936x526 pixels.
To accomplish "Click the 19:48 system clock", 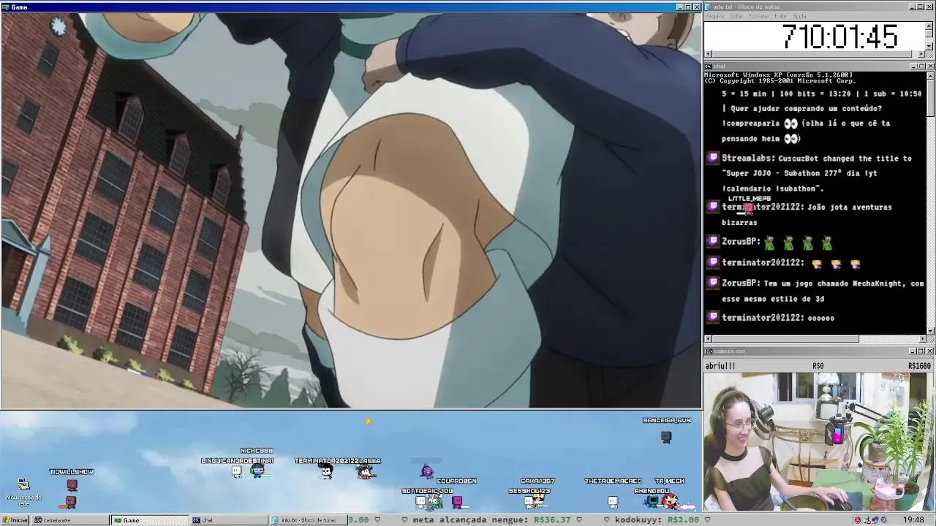I will pyautogui.click(x=913, y=520).
